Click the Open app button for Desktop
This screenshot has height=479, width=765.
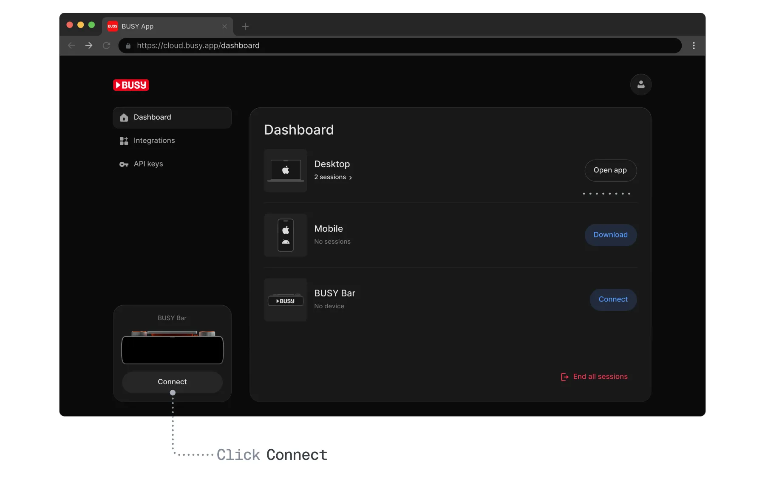coord(610,170)
